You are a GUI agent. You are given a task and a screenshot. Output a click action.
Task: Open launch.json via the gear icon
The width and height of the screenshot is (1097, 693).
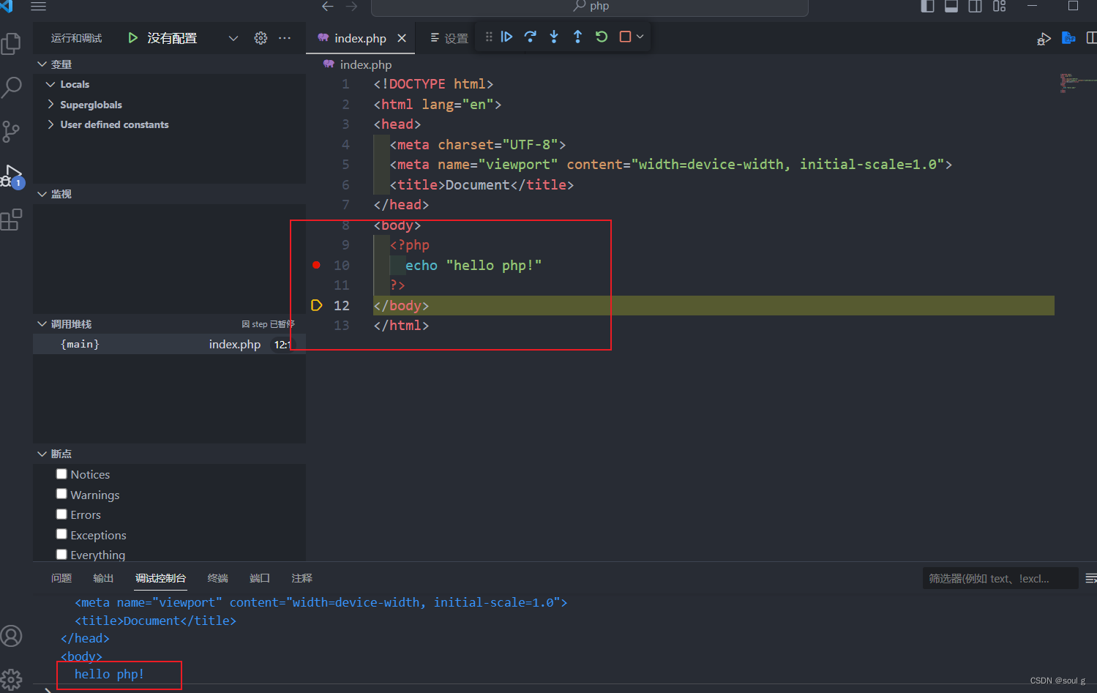261,38
